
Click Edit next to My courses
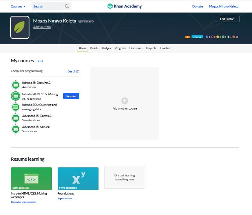[40, 61]
